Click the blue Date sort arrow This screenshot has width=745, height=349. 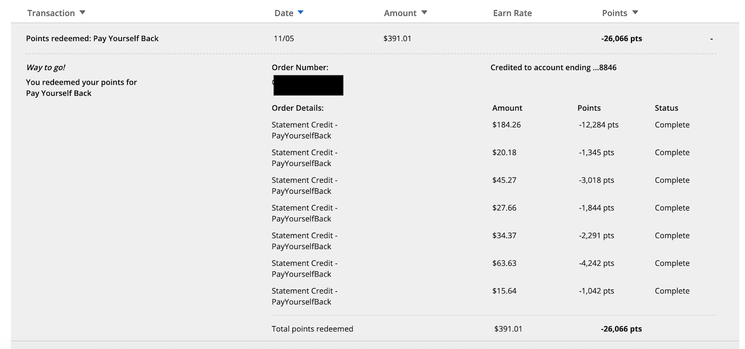(300, 13)
